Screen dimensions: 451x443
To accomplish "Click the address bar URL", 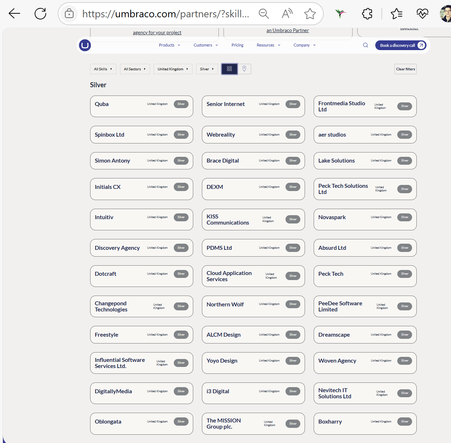I will (165, 14).
